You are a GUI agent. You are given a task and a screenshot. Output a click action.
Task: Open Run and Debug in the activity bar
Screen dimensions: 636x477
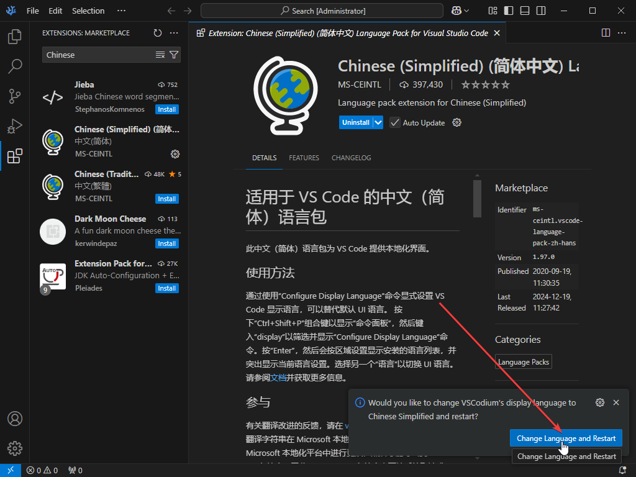point(14,126)
